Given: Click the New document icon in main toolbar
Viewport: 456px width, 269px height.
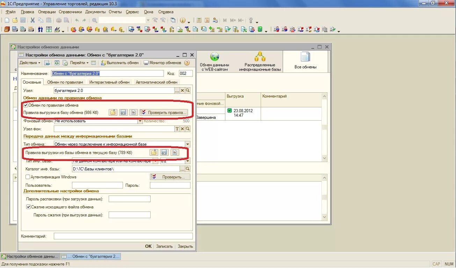Looking at the screenshot, I should pyautogui.click(x=7, y=21).
